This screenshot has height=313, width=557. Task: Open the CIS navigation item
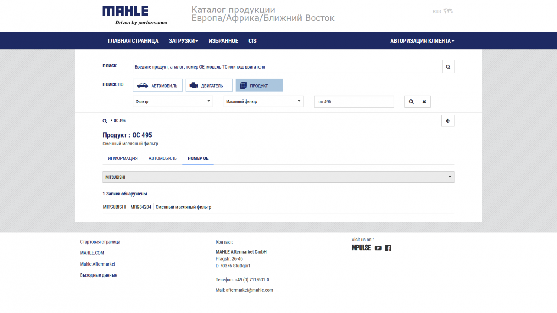pyautogui.click(x=253, y=41)
